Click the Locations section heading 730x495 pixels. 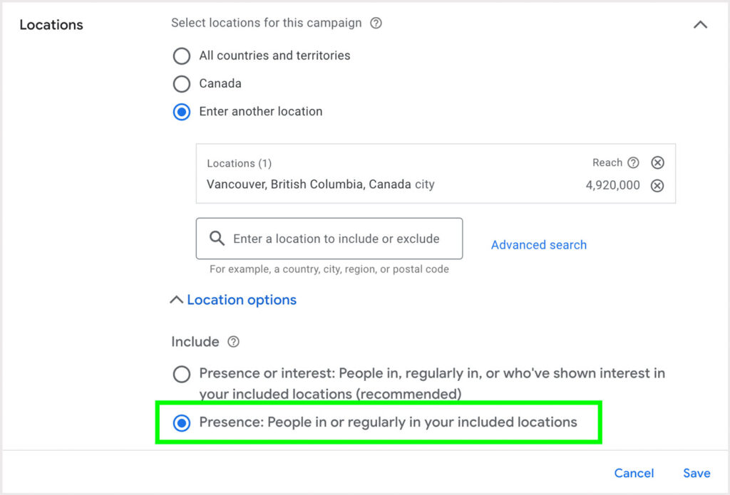coord(51,25)
